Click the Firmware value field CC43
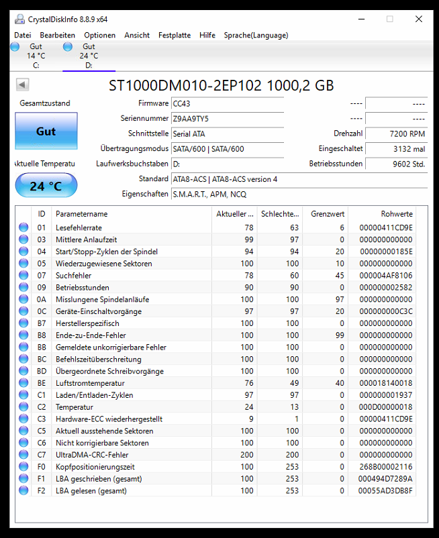This screenshot has height=538, width=439. pos(227,104)
